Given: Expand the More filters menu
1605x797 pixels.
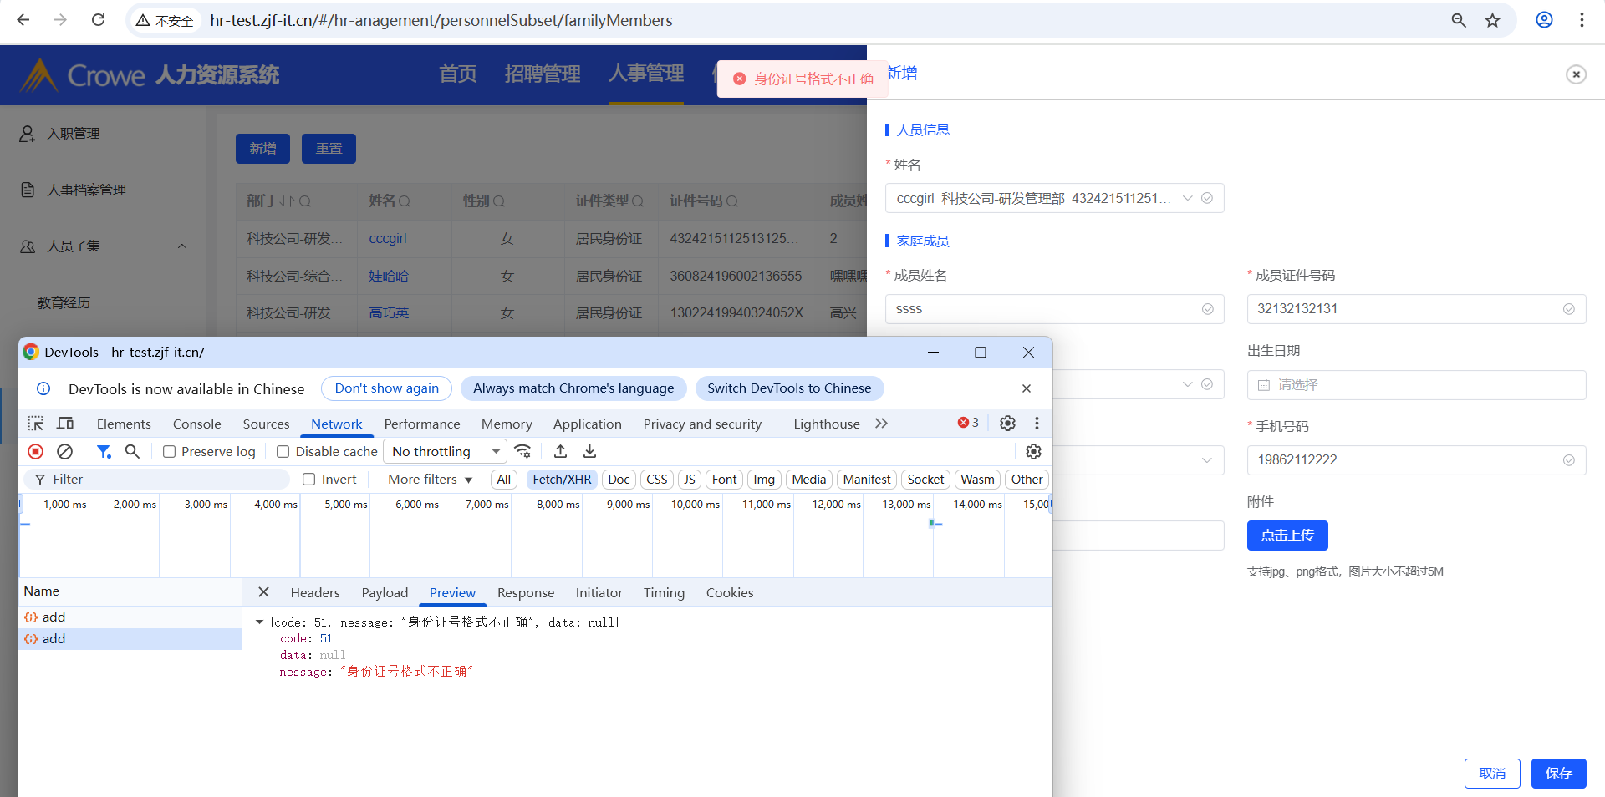Looking at the screenshot, I should click(430, 480).
